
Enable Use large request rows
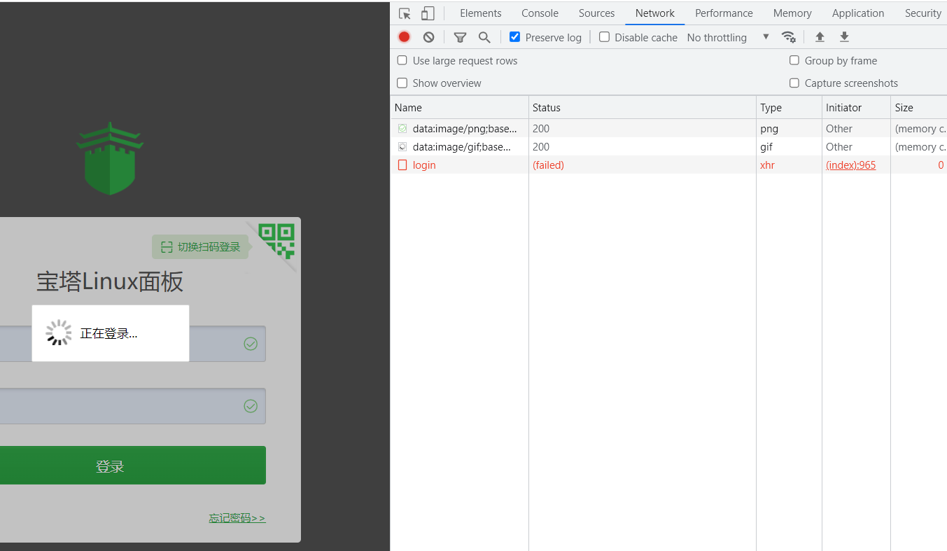click(x=402, y=60)
